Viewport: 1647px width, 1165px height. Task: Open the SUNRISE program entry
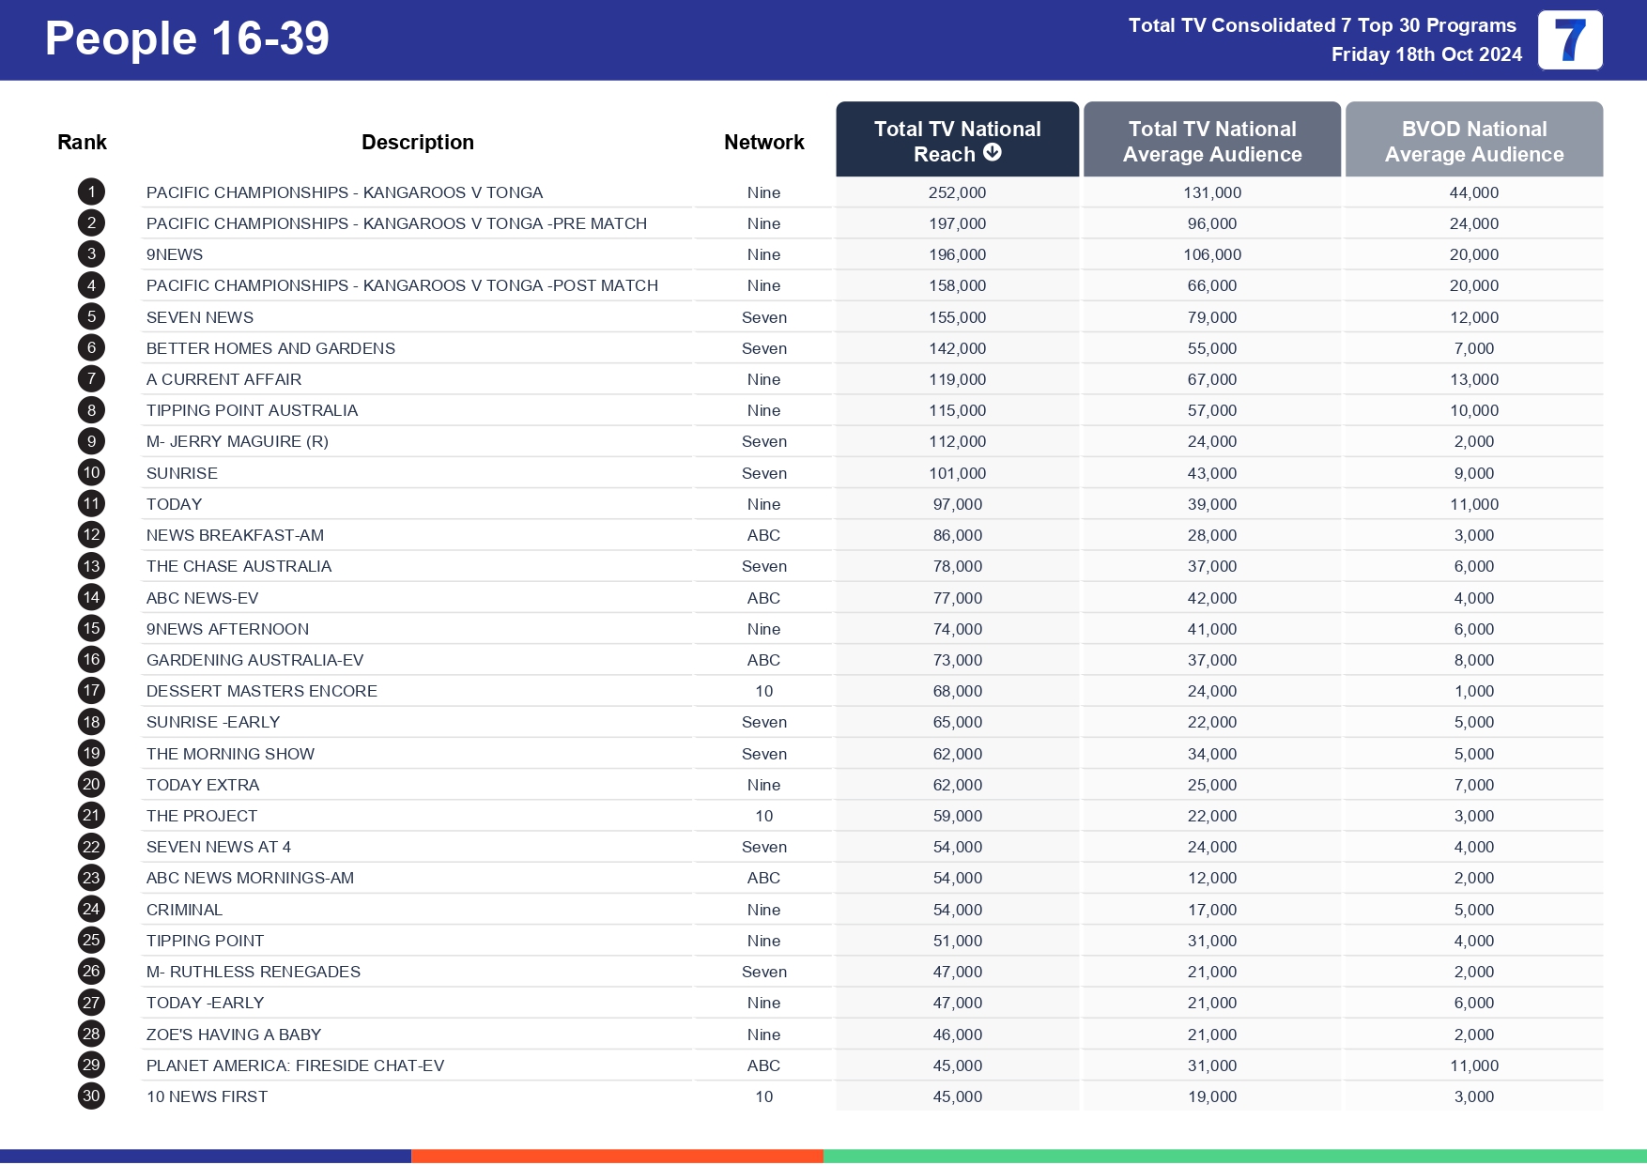[x=181, y=472]
